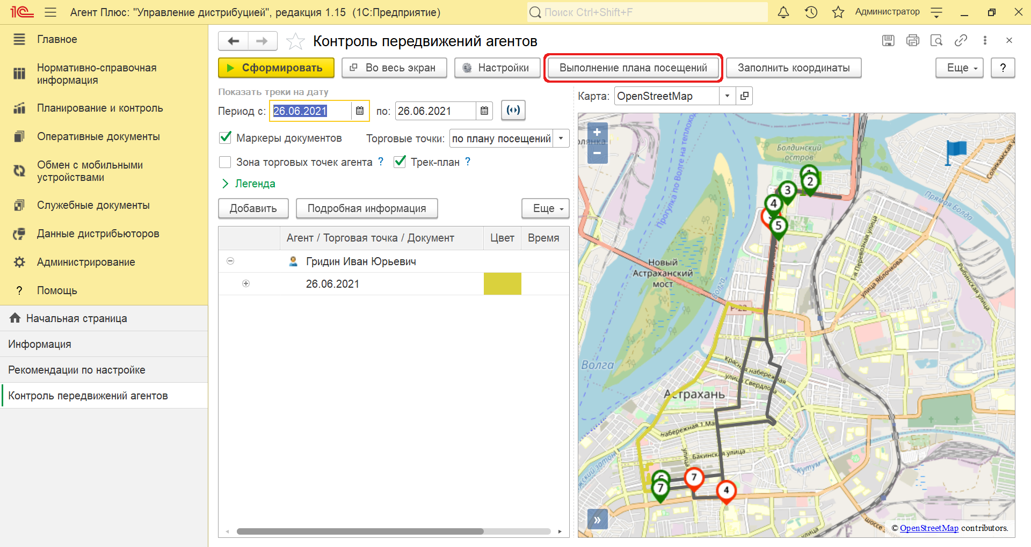Click Подробная информация button

pos(367,208)
